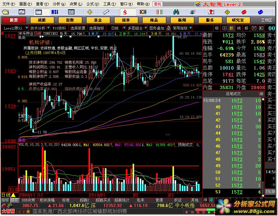
Task: Click the red dollar sign toolbar icon
Action: click(125, 12)
